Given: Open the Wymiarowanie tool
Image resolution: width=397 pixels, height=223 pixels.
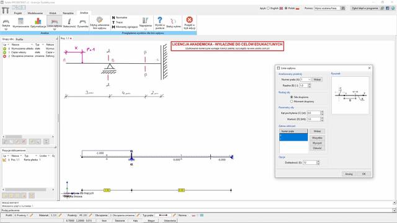Looking at the screenshot, I should 20,23.
